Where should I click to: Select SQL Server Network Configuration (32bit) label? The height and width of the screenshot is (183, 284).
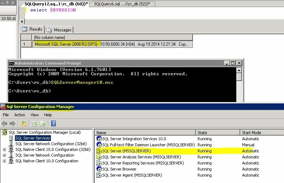coord(51,144)
